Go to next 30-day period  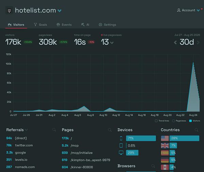pyautogui.click(x=198, y=43)
